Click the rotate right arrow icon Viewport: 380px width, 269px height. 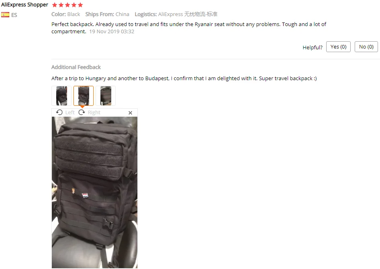point(82,112)
